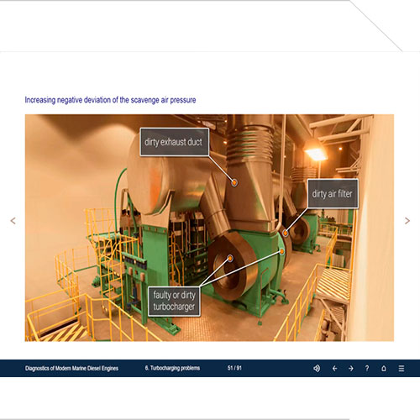Click the "faulty or dirty turbocharger" label

174,302
